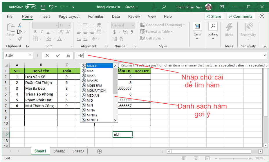
Task: Click the Fill Color bucket
Action: click(x=49, y=39)
